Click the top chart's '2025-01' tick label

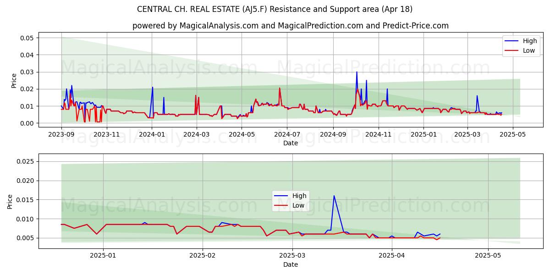(x=423, y=134)
